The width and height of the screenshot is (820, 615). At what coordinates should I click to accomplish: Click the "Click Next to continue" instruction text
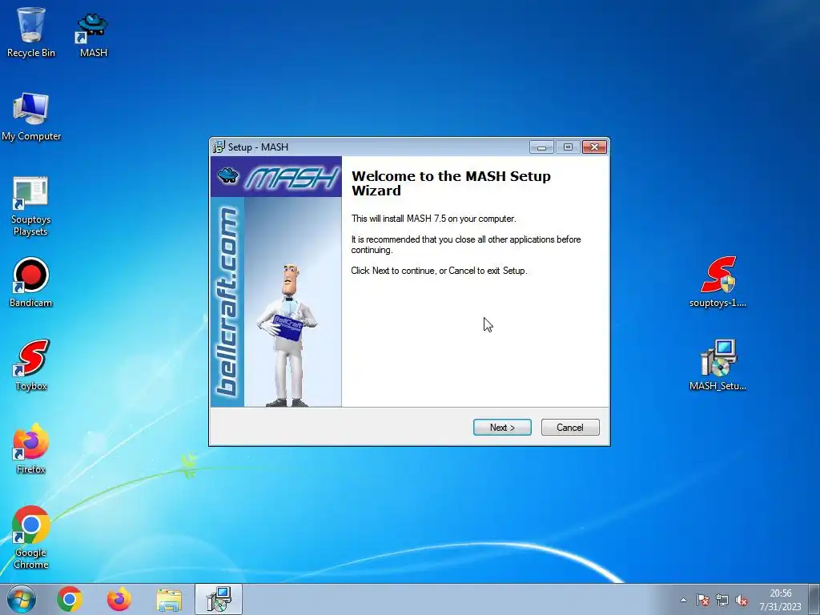[x=440, y=271]
